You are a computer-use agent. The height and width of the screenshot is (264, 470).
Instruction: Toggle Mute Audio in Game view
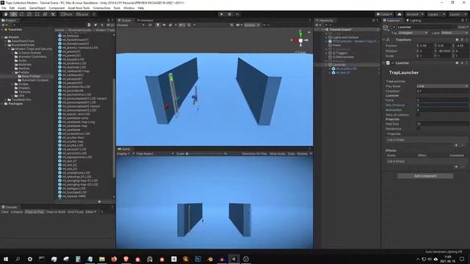(x=278, y=153)
